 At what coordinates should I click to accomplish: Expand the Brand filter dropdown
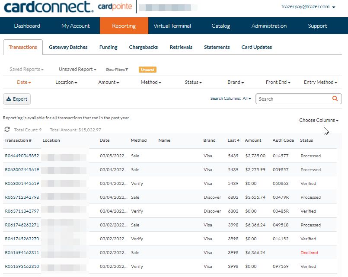236,82
